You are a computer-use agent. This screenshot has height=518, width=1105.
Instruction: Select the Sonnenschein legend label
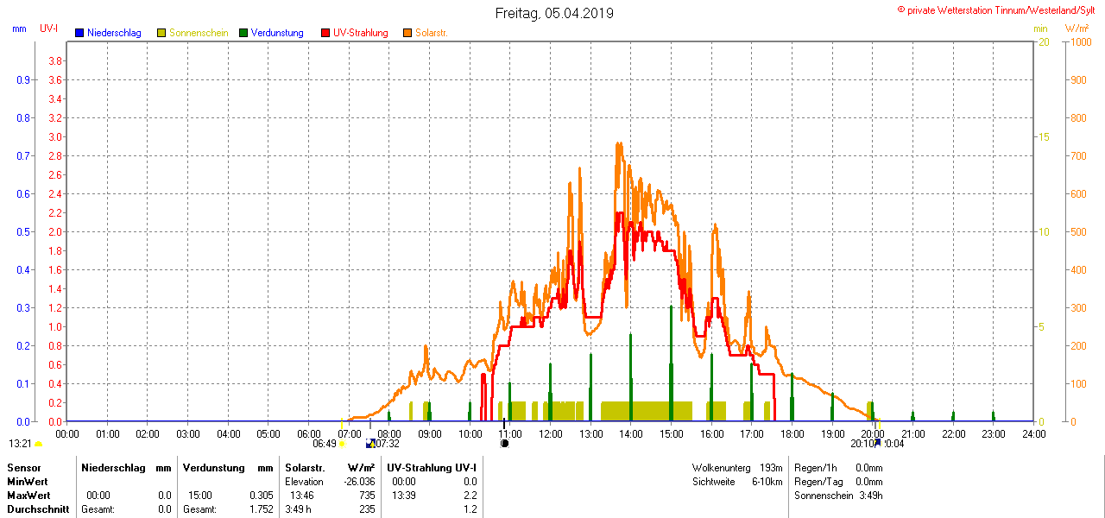click(x=199, y=33)
